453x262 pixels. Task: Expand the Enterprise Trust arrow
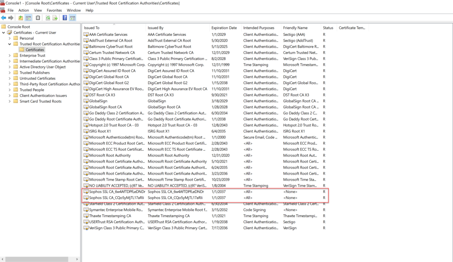pos(10,55)
